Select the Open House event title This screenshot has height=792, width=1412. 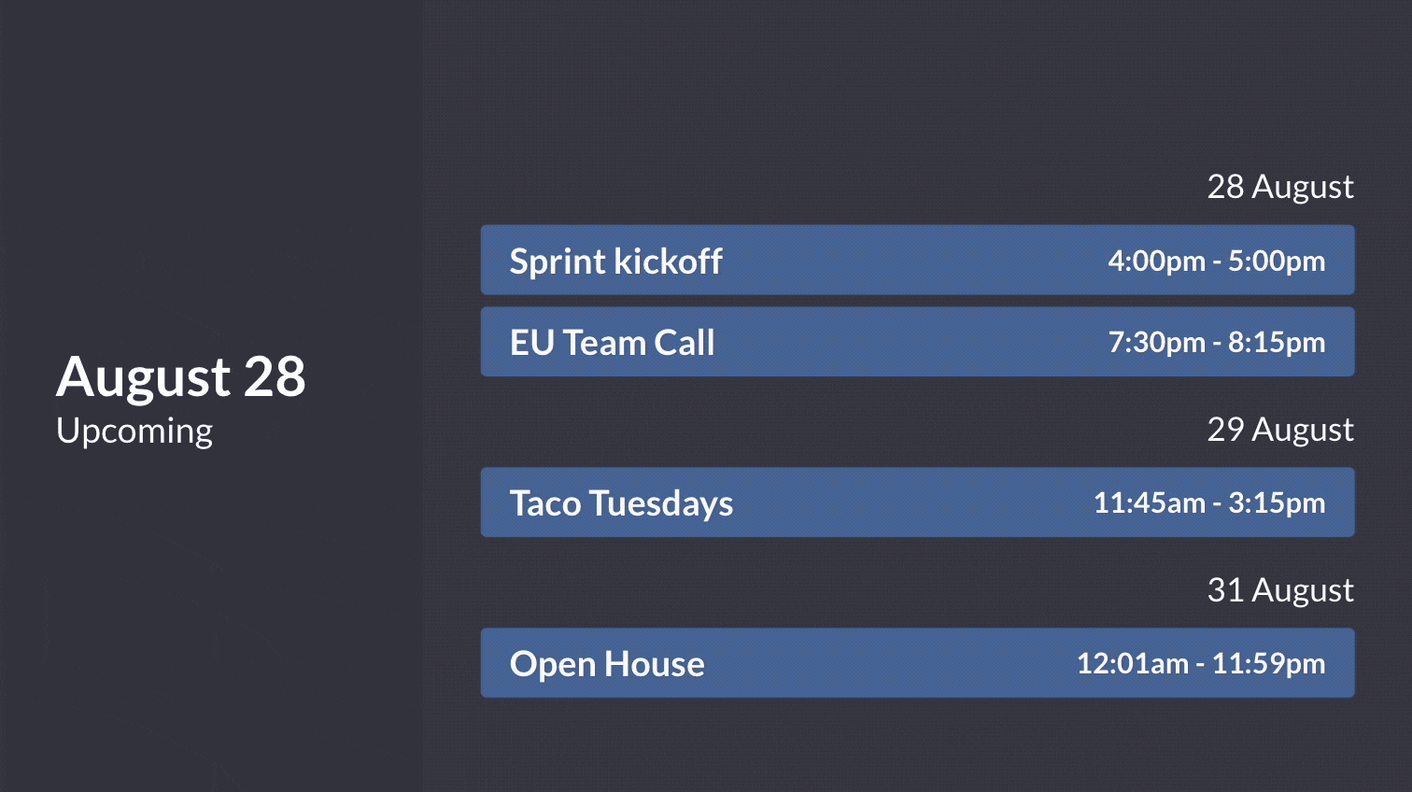pyautogui.click(x=607, y=664)
